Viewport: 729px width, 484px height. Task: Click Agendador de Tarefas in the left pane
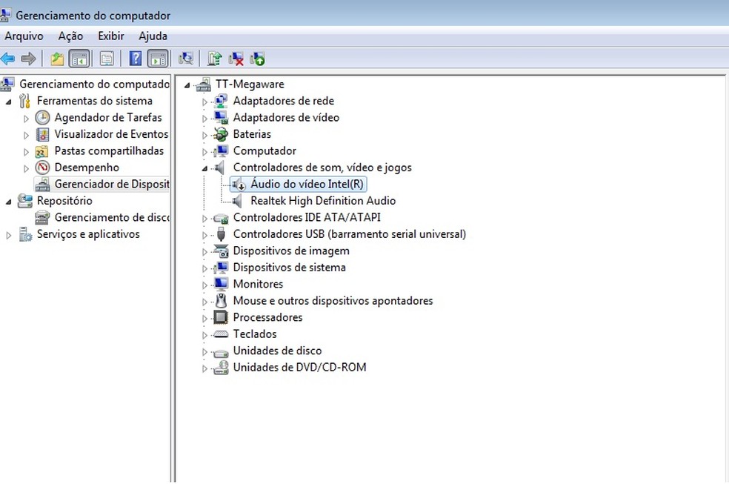tap(107, 117)
